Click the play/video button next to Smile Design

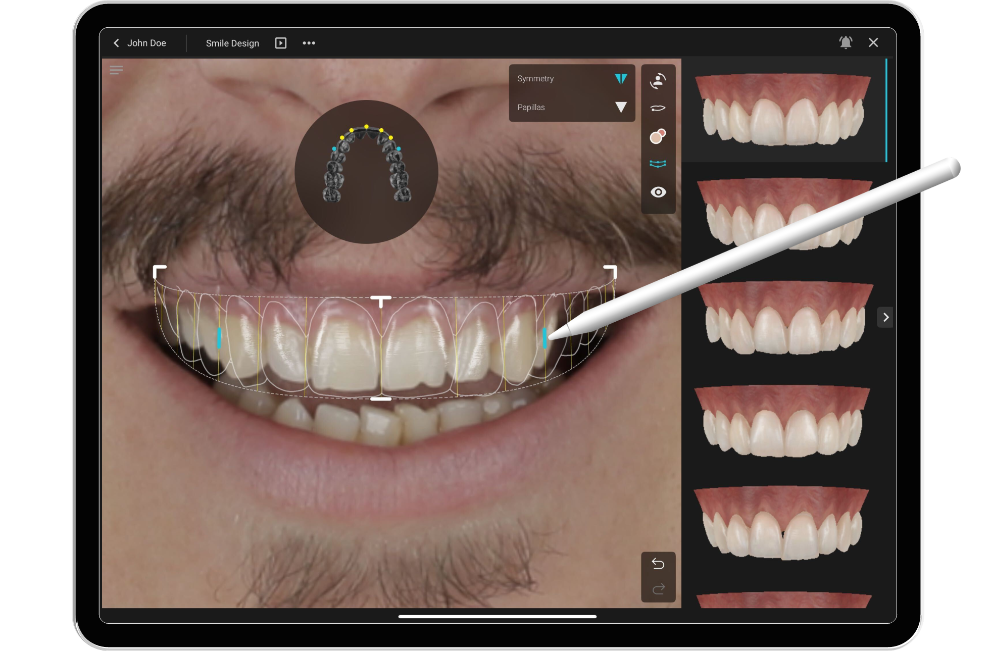tap(281, 43)
